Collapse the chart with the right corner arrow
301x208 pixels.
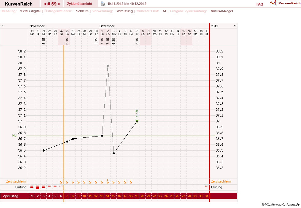coord(235,25)
